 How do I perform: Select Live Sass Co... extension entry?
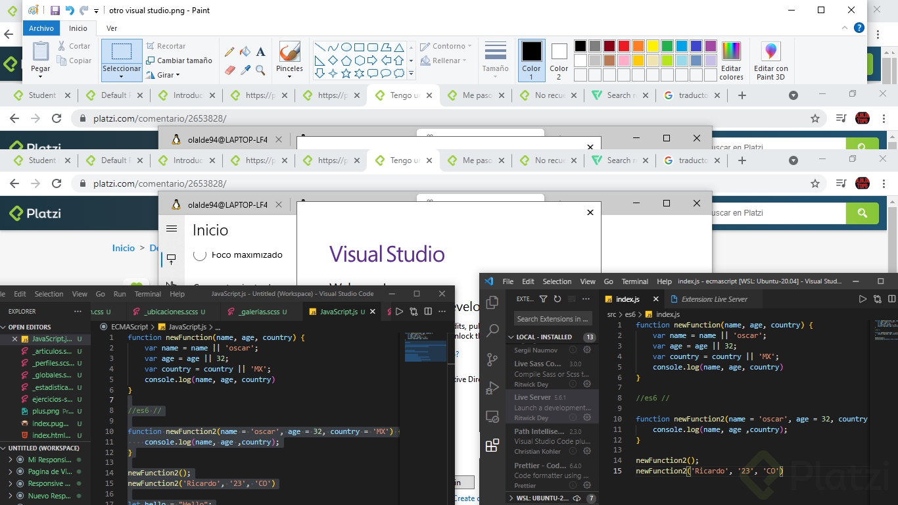[x=552, y=373]
